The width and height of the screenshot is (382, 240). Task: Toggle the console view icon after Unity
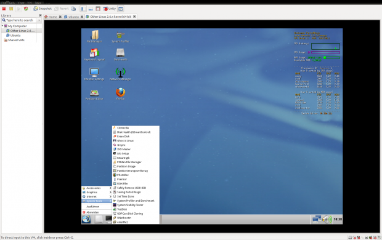[x=121, y=9]
